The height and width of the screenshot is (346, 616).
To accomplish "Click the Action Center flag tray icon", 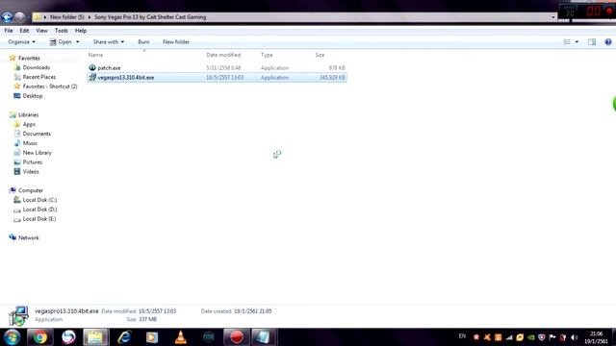I will 552,337.
